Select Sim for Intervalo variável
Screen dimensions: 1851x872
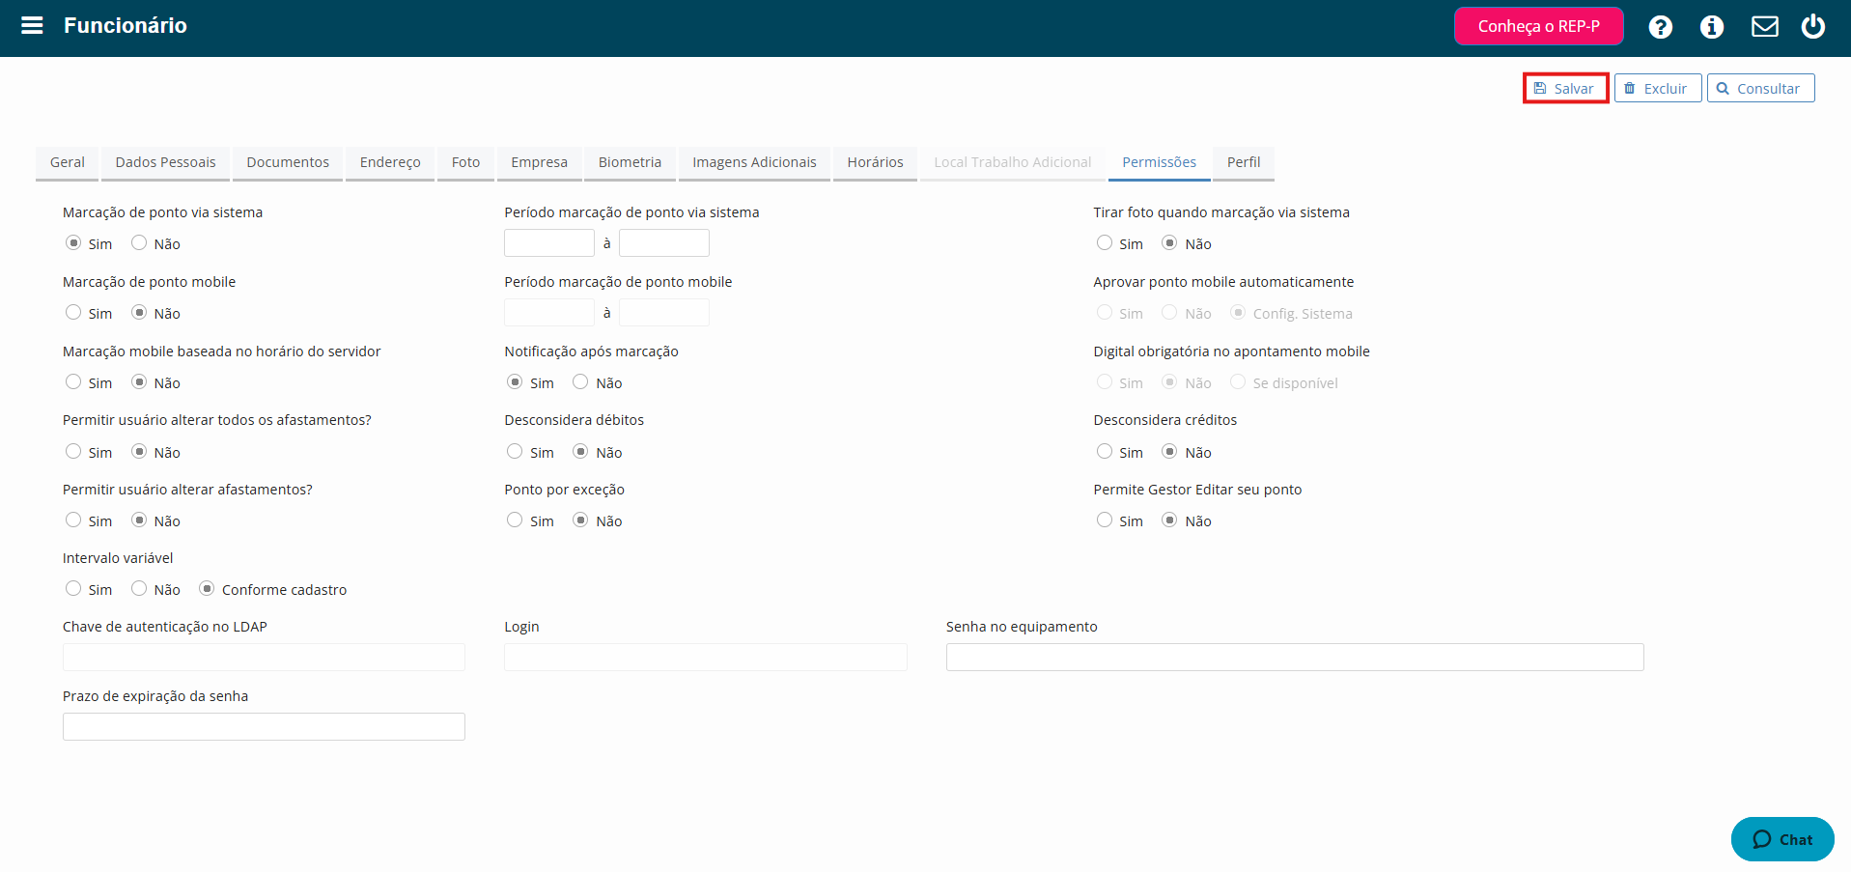pos(73,589)
